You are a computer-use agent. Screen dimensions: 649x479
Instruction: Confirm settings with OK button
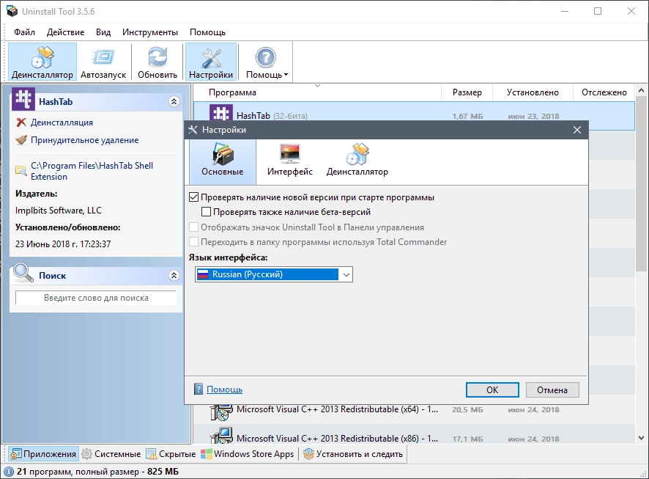[492, 390]
